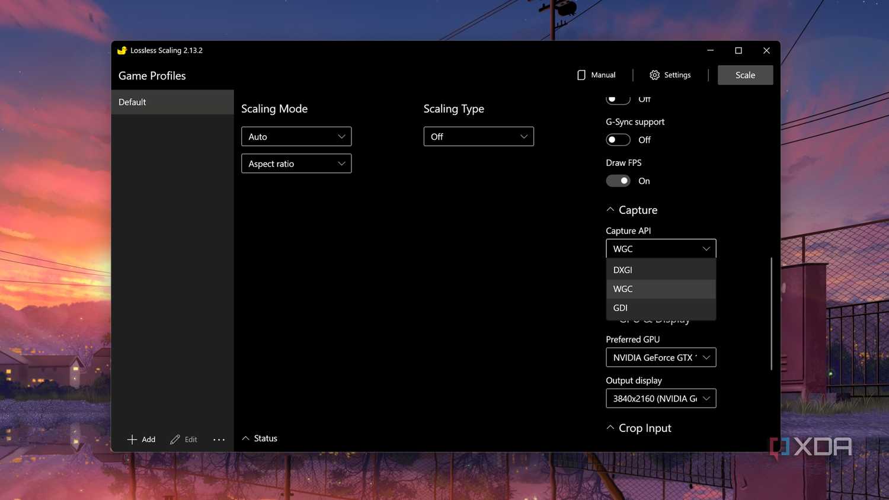Click the Capture API WGC combo box

pos(661,249)
